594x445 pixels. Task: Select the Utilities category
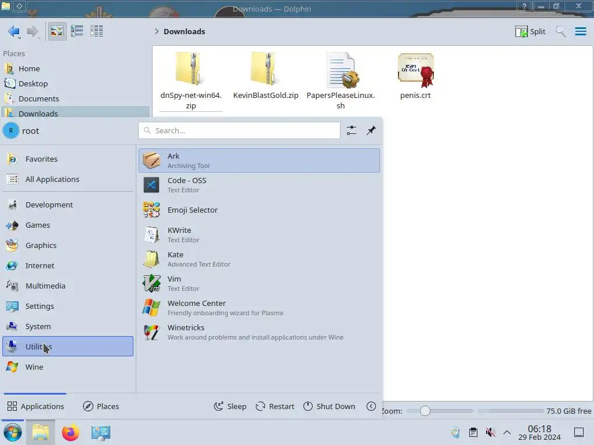[x=68, y=346]
